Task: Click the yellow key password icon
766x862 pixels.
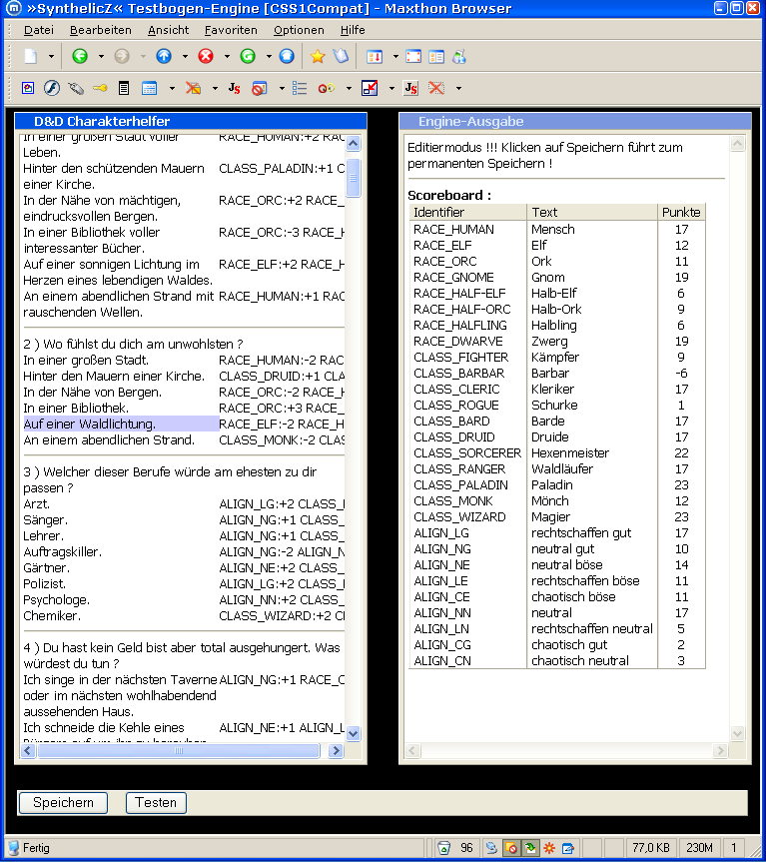Action: 100,88
